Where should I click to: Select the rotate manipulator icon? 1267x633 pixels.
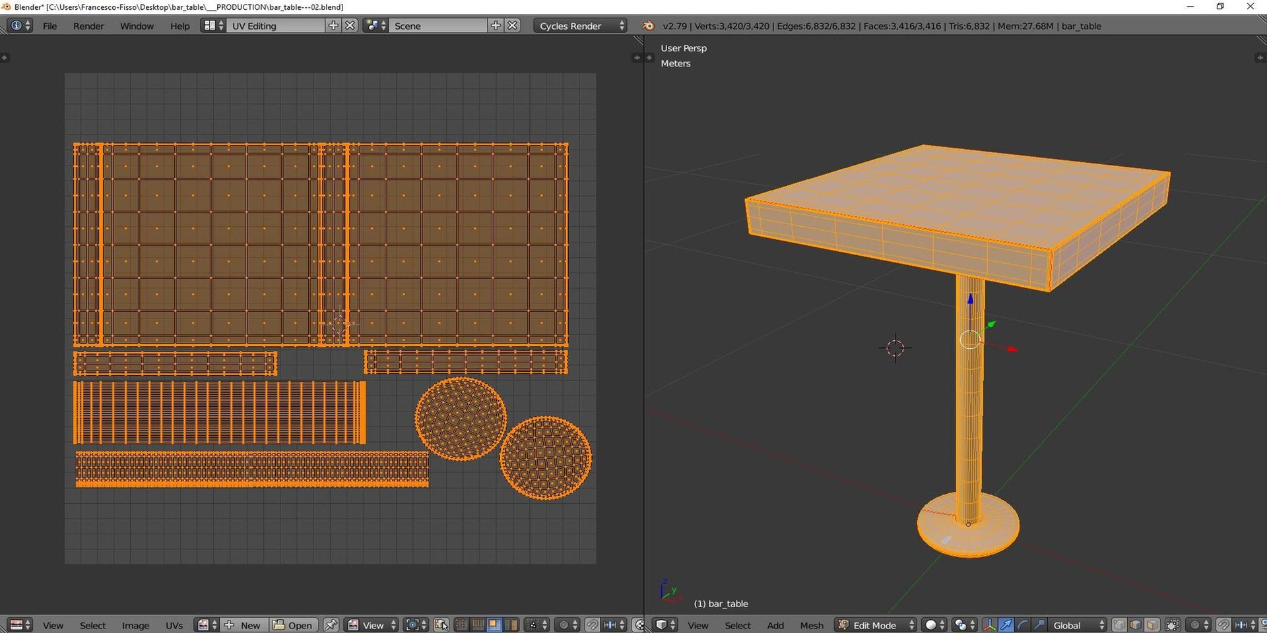pos(1022,624)
